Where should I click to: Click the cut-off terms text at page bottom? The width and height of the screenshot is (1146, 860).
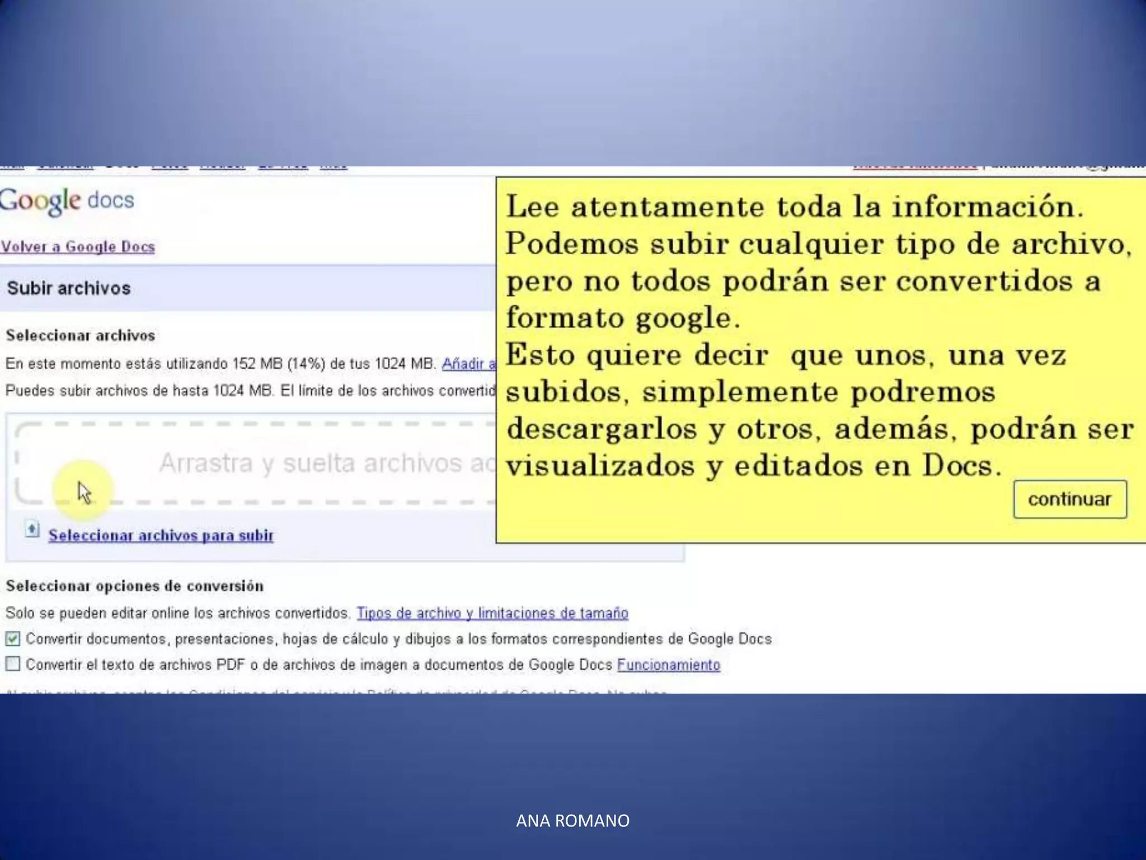[336, 692]
